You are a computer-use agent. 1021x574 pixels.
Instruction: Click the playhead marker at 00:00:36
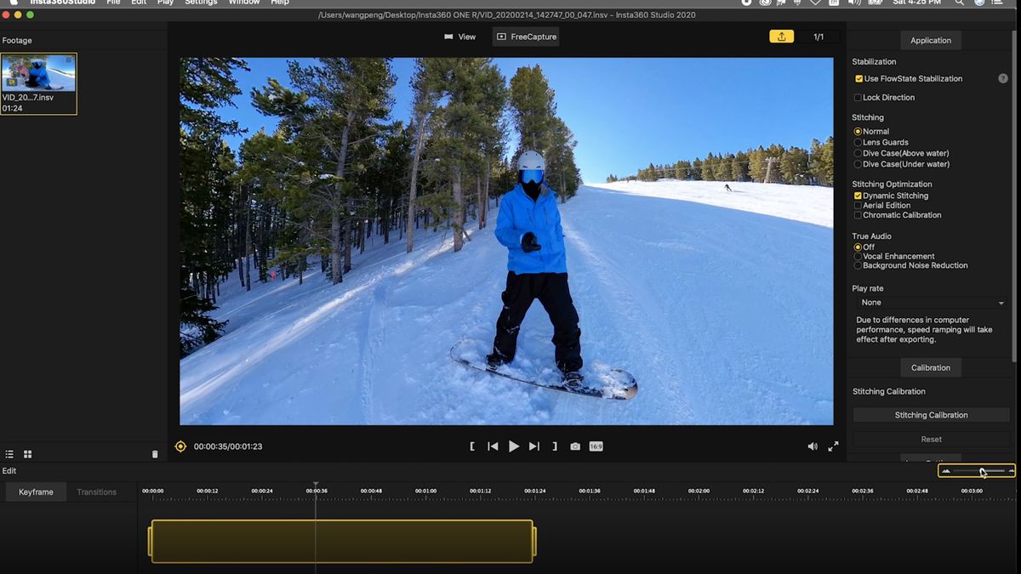[x=316, y=486]
